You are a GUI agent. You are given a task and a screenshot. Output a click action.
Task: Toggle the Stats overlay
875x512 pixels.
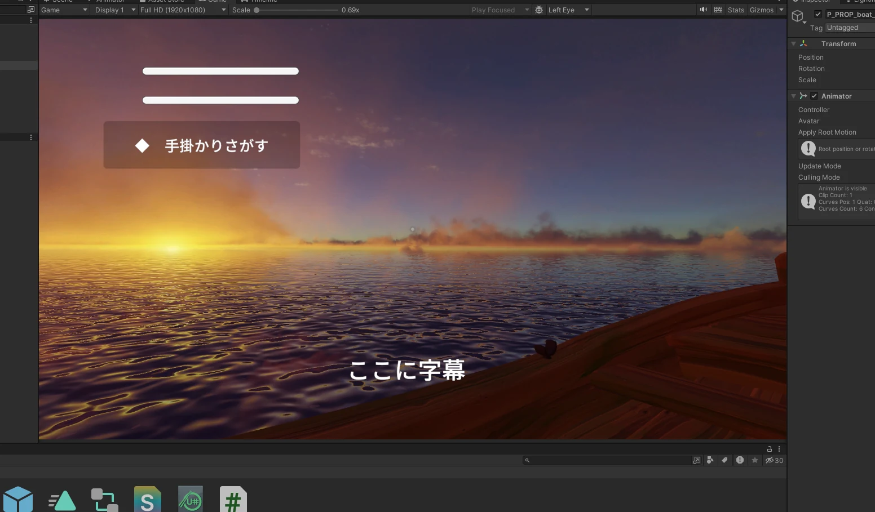pos(736,10)
